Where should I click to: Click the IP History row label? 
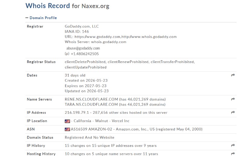coord(36,146)
